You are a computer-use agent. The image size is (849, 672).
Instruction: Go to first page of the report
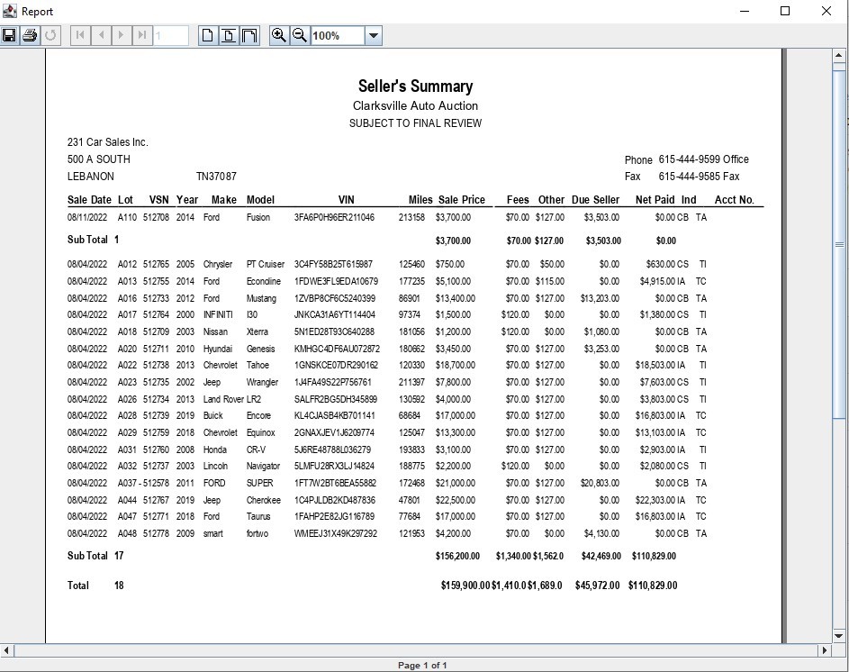(80, 35)
